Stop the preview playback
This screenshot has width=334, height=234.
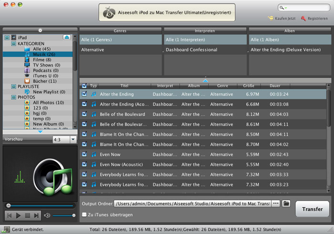[x=28, y=215]
